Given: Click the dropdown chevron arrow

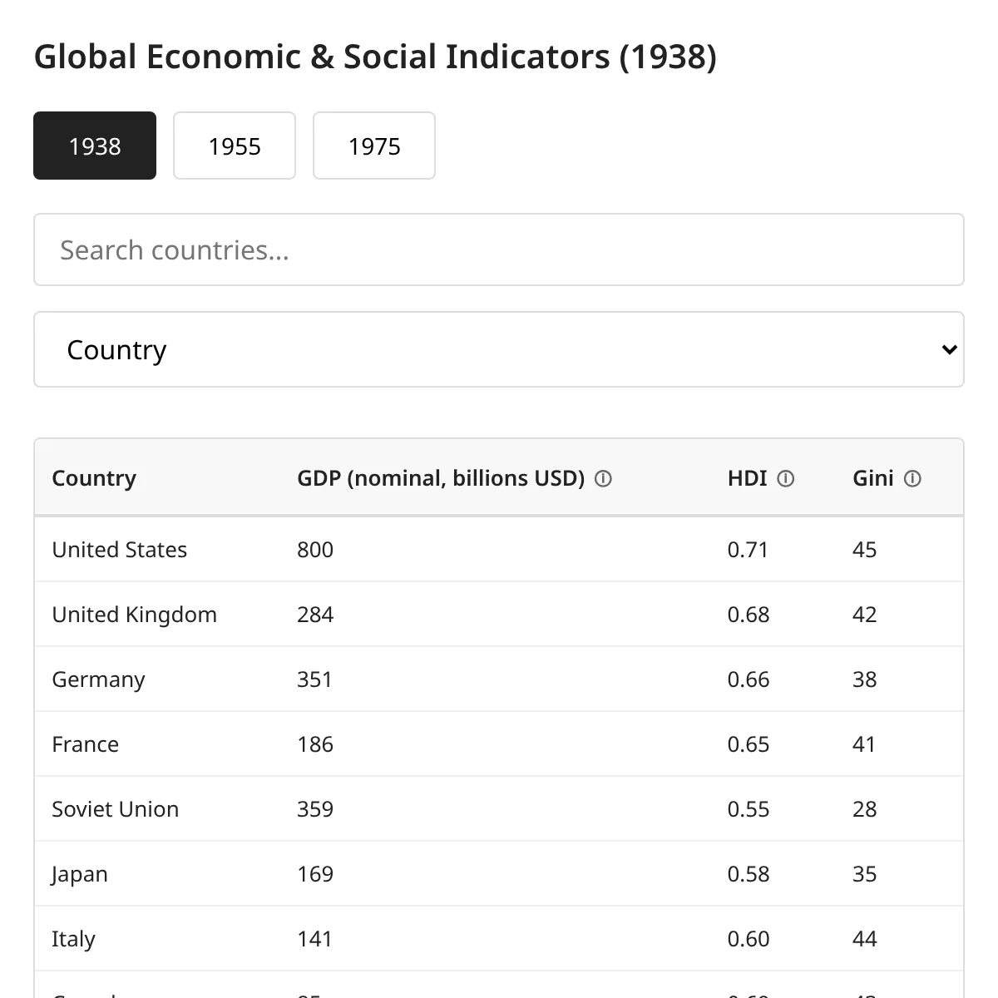Looking at the screenshot, I should pyautogui.click(x=949, y=350).
